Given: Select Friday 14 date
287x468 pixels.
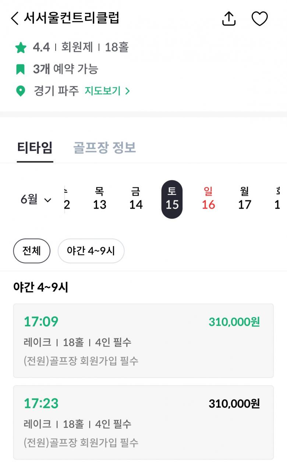Looking at the screenshot, I should tap(135, 199).
